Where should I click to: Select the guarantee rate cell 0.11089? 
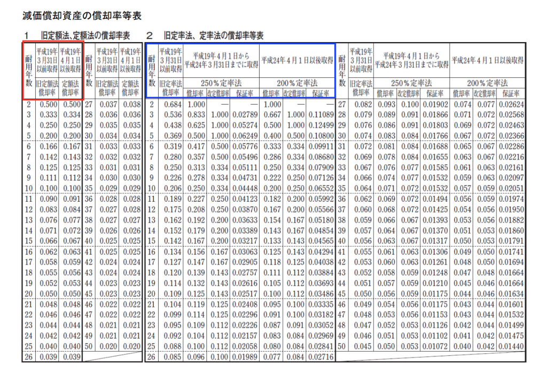[322, 114]
